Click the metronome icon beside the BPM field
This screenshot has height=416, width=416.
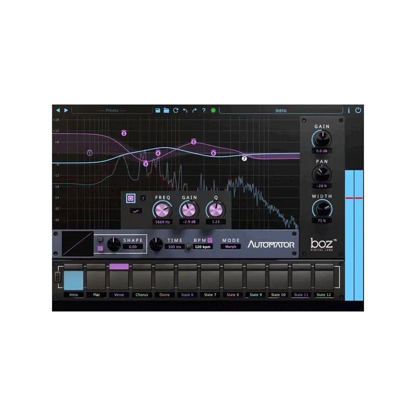(x=188, y=246)
